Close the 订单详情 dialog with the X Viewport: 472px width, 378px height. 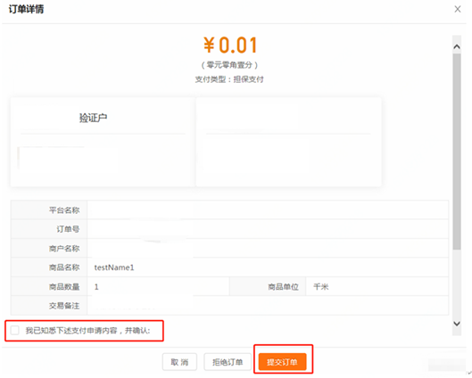[457, 9]
